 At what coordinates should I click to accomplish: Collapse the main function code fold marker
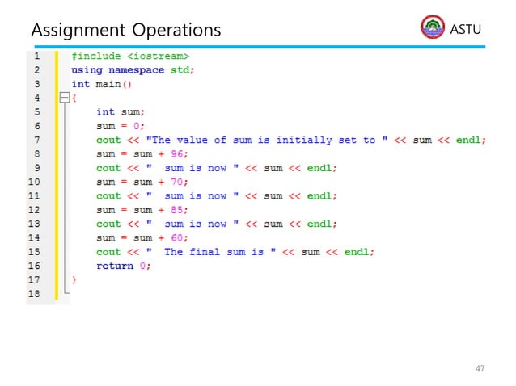pyautogui.click(x=65, y=98)
